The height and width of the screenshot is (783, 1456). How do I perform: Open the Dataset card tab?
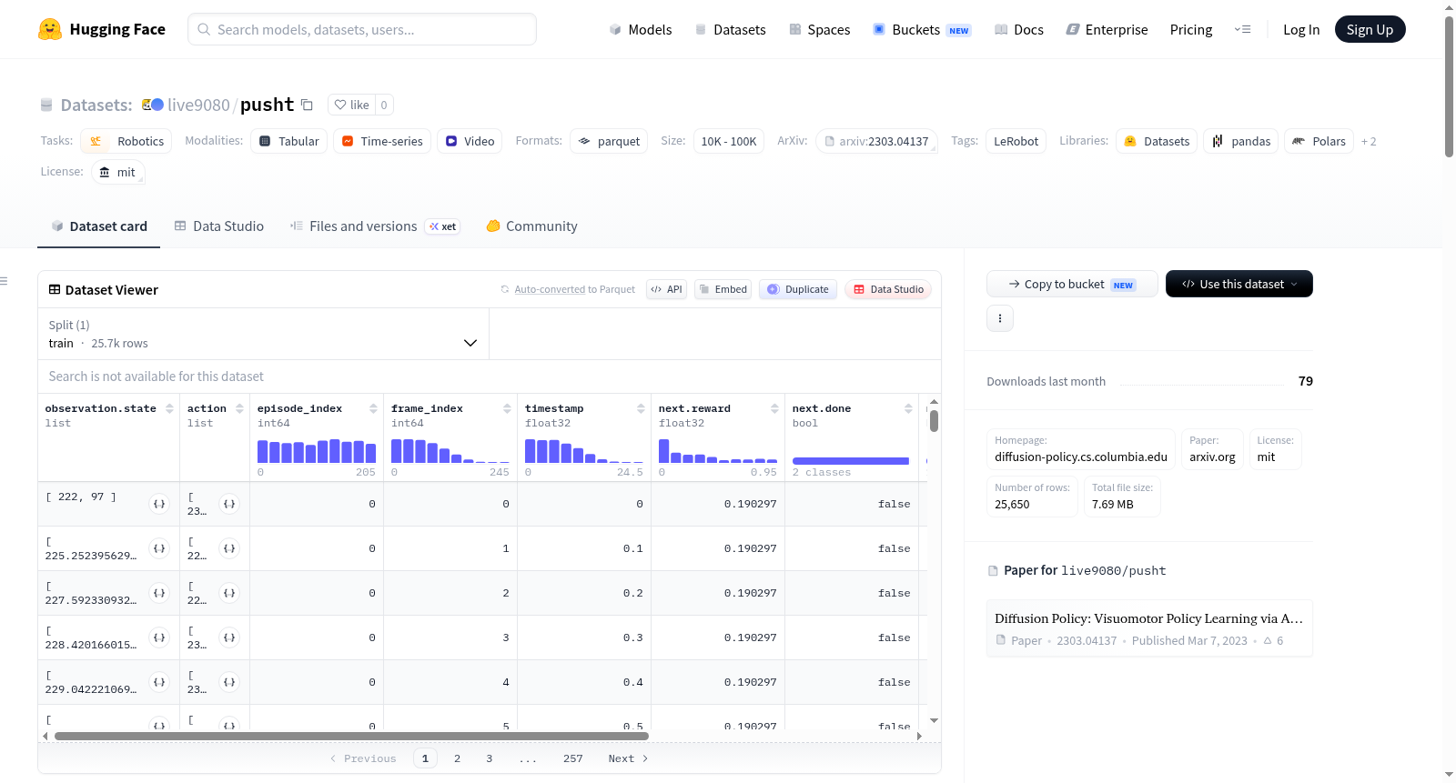(x=99, y=226)
